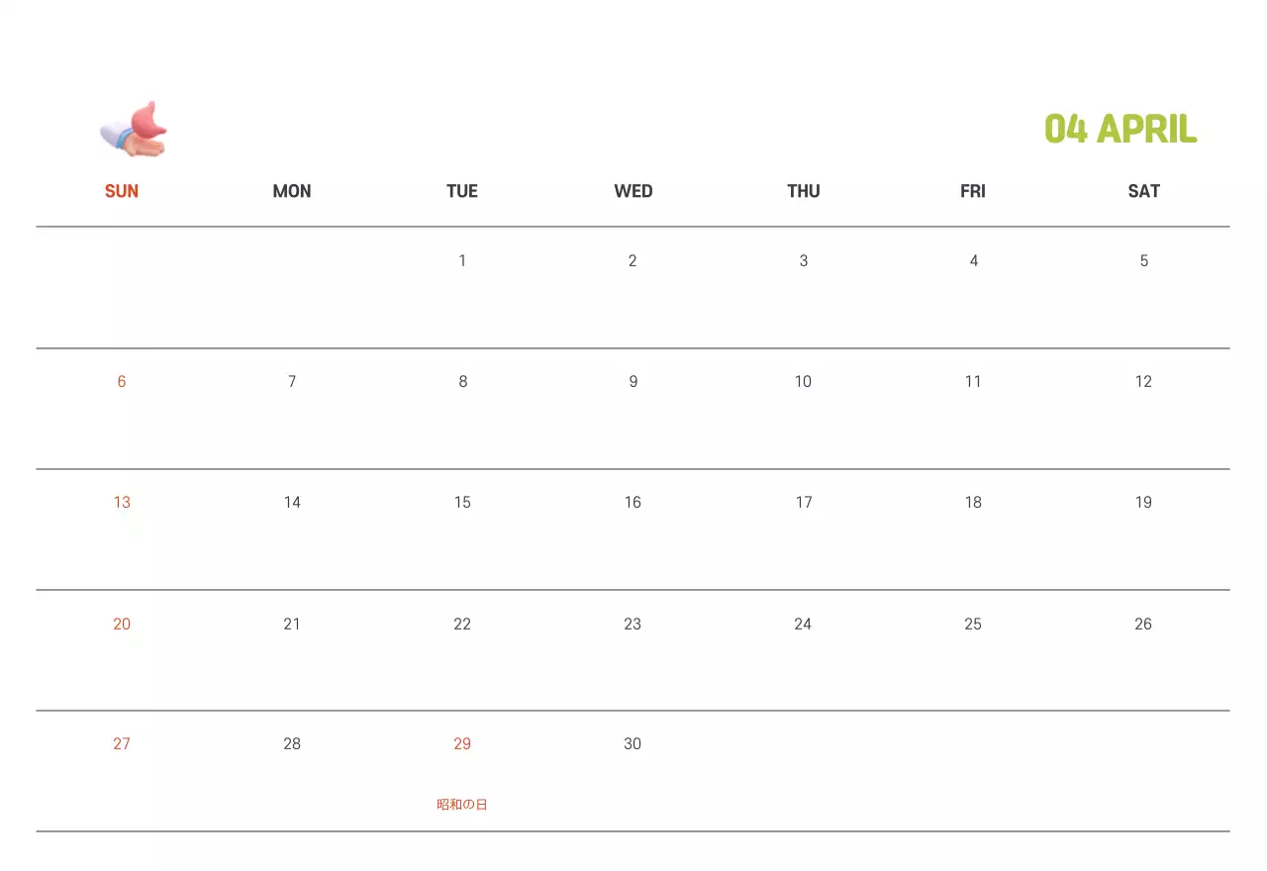Viewport: 1267px width, 871px height.
Task: Select date 16 on Wednesday
Action: [633, 503]
